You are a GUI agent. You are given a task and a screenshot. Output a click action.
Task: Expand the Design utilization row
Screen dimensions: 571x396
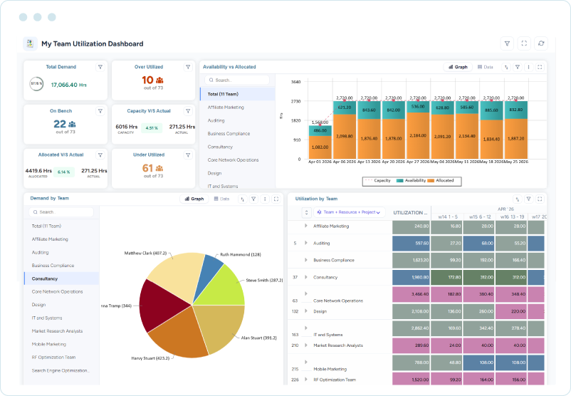click(x=306, y=311)
